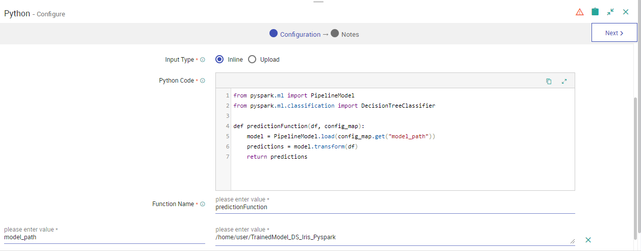Click the model.transform(df) code line

point(302,146)
